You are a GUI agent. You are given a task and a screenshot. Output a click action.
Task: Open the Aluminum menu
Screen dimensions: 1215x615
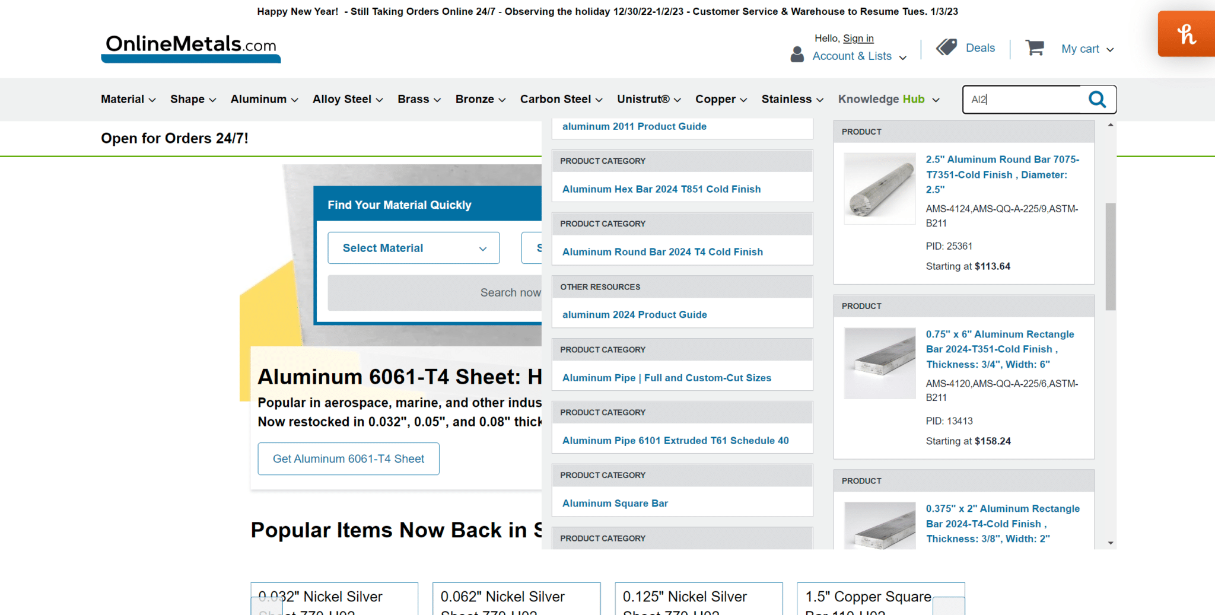(264, 100)
